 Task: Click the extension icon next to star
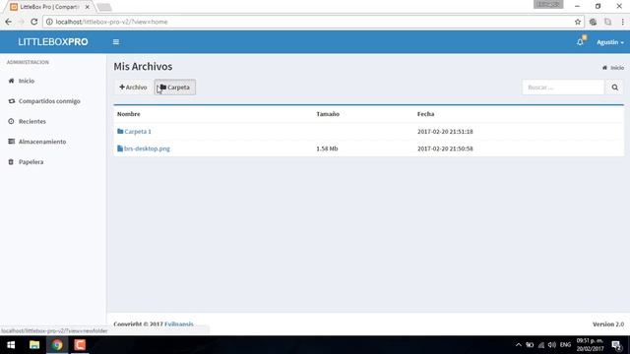pos(593,22)
